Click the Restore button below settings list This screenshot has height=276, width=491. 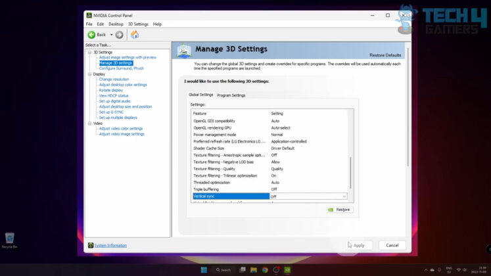click(339, 210)
